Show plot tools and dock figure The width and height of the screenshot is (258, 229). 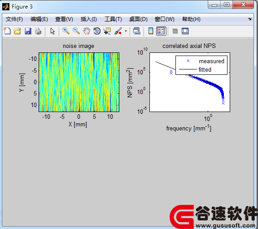point(185,31)
